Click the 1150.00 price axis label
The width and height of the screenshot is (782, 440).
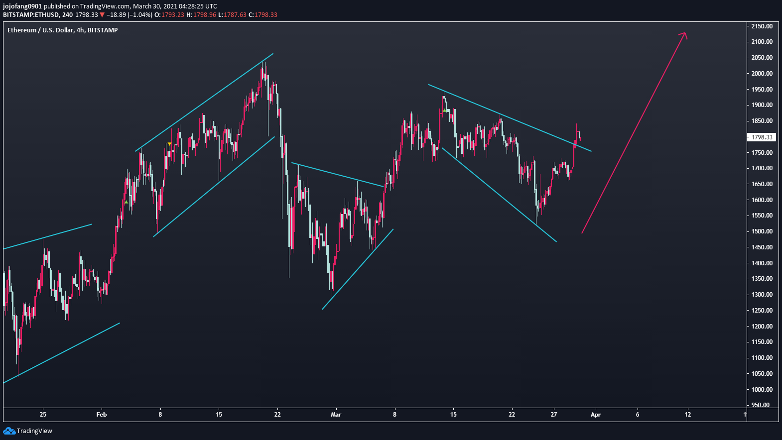pyautogui.click(x=762, y=342)
